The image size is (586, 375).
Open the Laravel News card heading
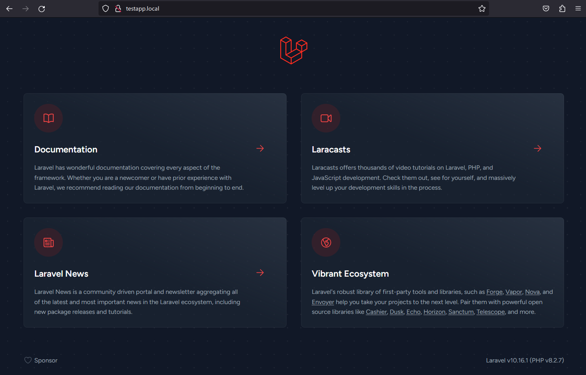[61, 274]
